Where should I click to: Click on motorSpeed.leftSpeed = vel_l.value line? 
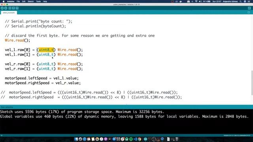click(42, 78)
